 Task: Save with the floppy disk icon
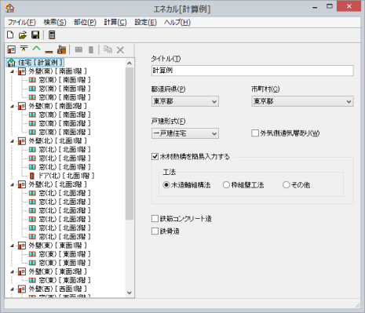click(x=35, y=35)
